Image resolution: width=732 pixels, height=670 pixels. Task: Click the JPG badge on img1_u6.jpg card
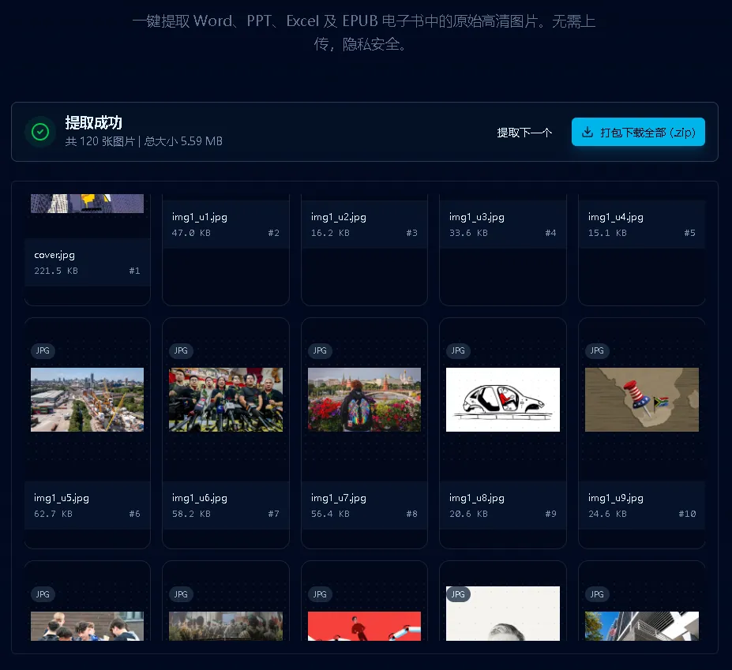pos(181,350)
